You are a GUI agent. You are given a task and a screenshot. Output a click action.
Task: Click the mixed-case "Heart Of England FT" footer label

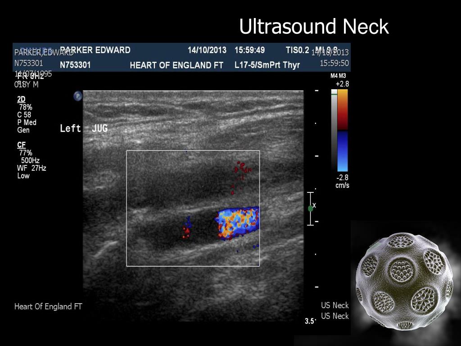[48, 306]
